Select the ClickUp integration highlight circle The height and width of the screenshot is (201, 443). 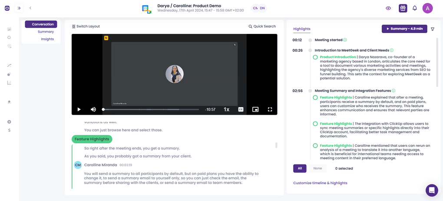click(x=315, y=124)
